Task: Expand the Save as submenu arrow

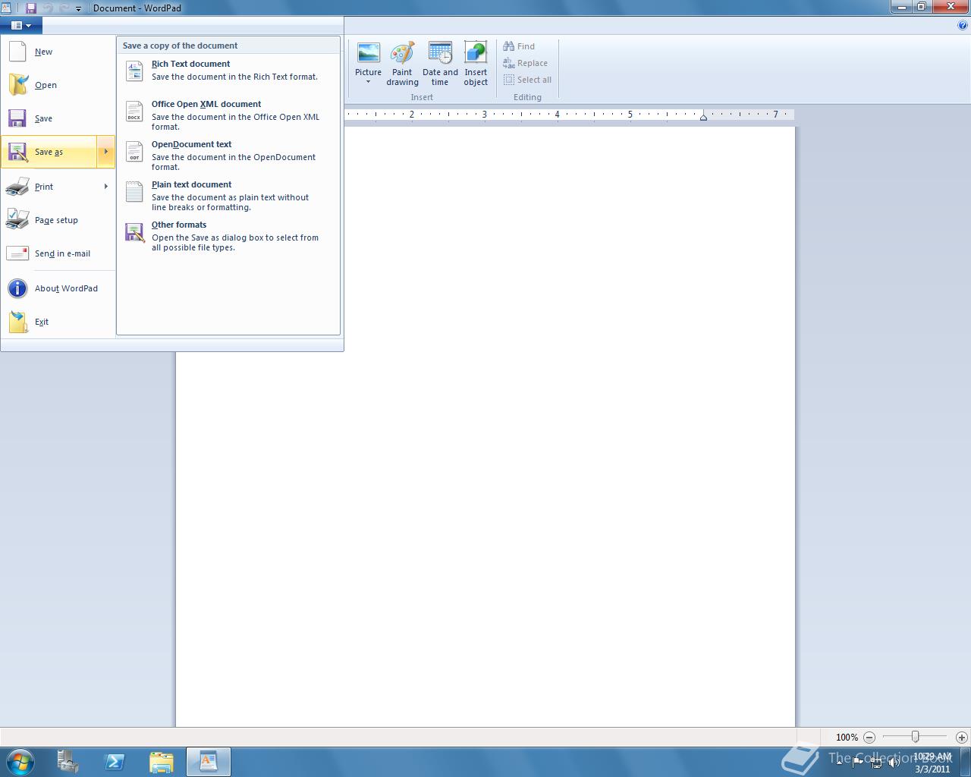Action: (105, 152)
